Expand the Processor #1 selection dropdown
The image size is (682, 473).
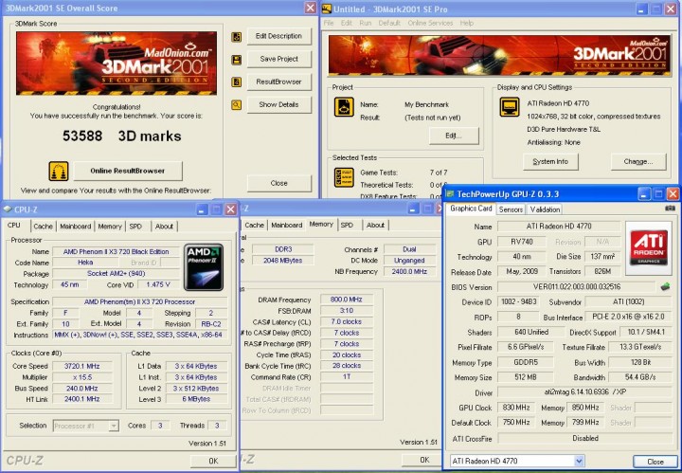(x=113, y=426)
